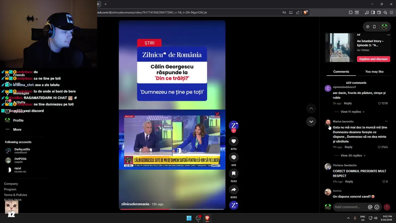
Task: Open Terms & Policies footer link
Action: point(15,195)
